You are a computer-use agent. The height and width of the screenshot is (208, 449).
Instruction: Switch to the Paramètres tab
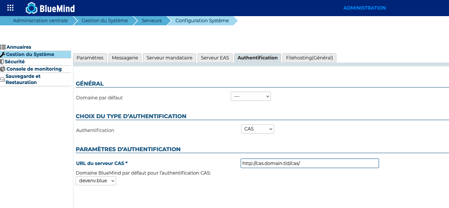[90, 58]
